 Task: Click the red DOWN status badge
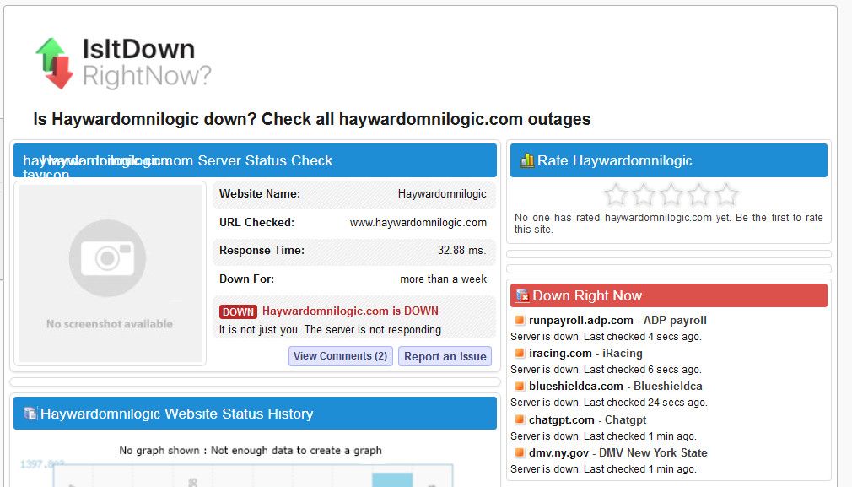(x=238, y=311)
